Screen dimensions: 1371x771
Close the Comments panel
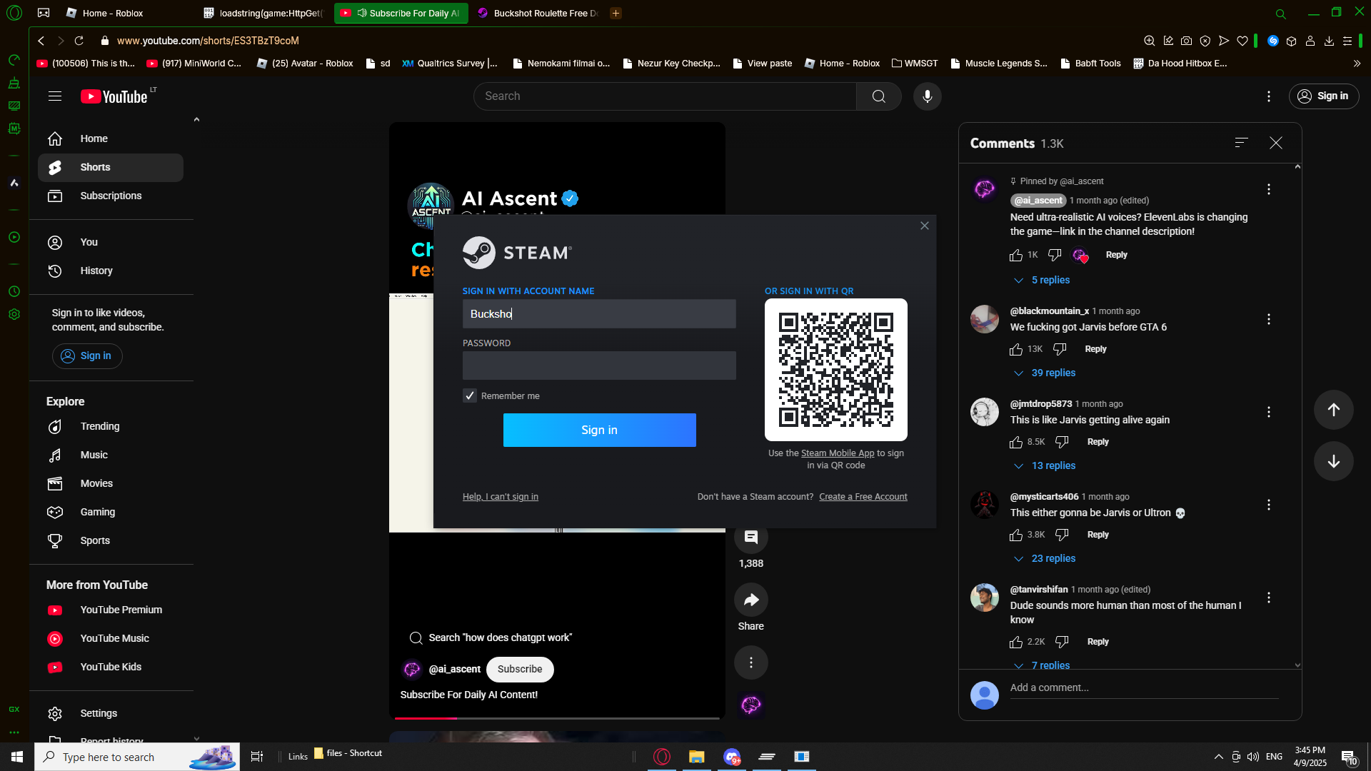click(x=1276, y=143)
